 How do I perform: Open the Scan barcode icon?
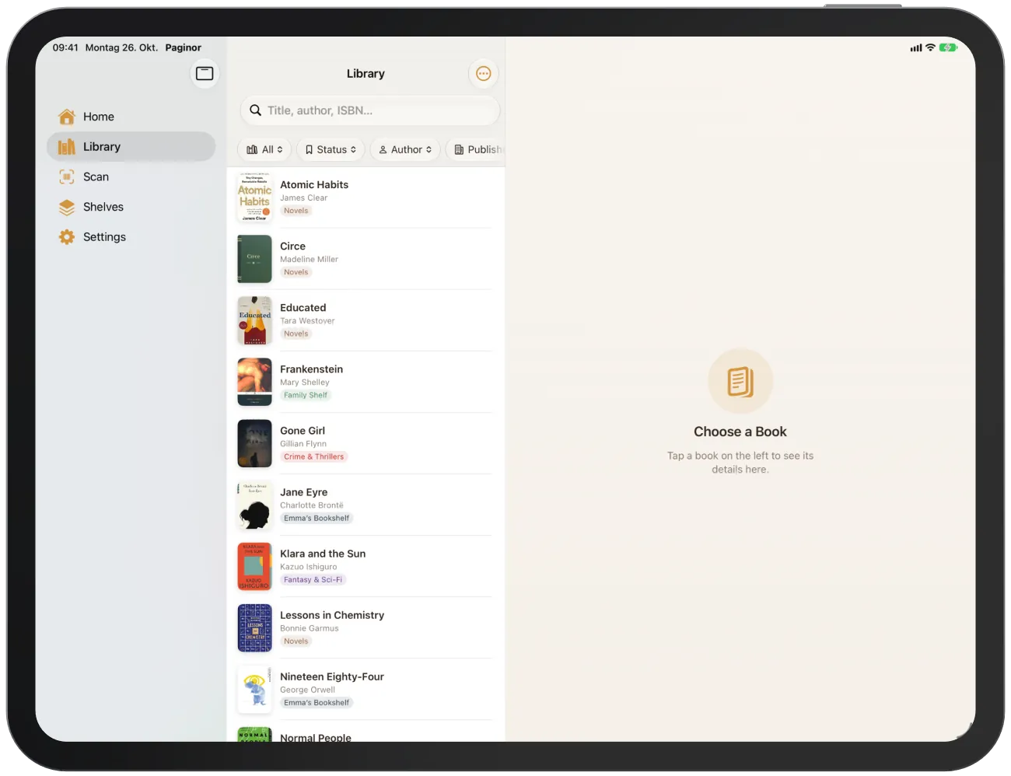(x=67, y=177)
